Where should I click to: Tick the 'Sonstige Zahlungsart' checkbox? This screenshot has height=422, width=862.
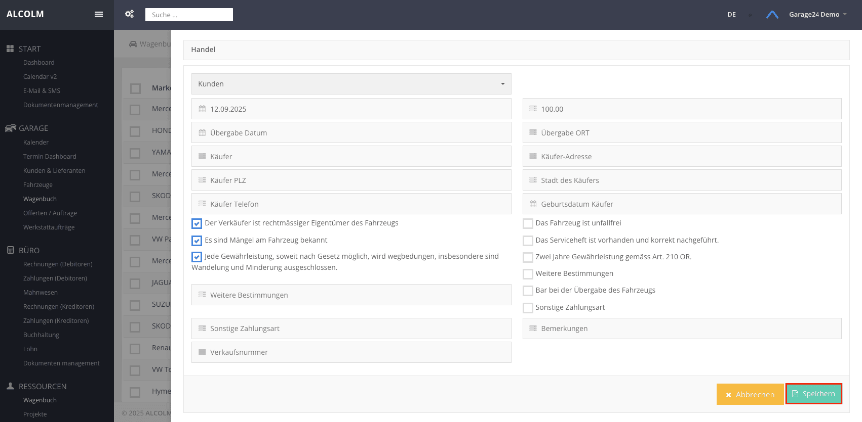pyautogui.click(x=528, y=308)
